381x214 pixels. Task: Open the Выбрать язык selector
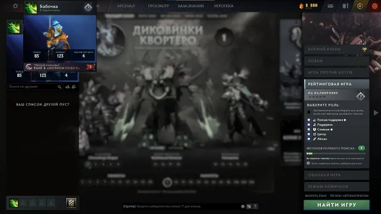(x=316, y=196)
